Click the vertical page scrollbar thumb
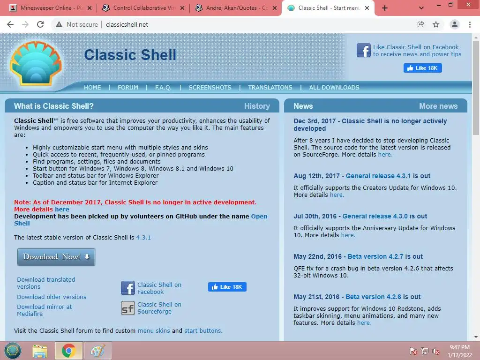 point(476,88)
